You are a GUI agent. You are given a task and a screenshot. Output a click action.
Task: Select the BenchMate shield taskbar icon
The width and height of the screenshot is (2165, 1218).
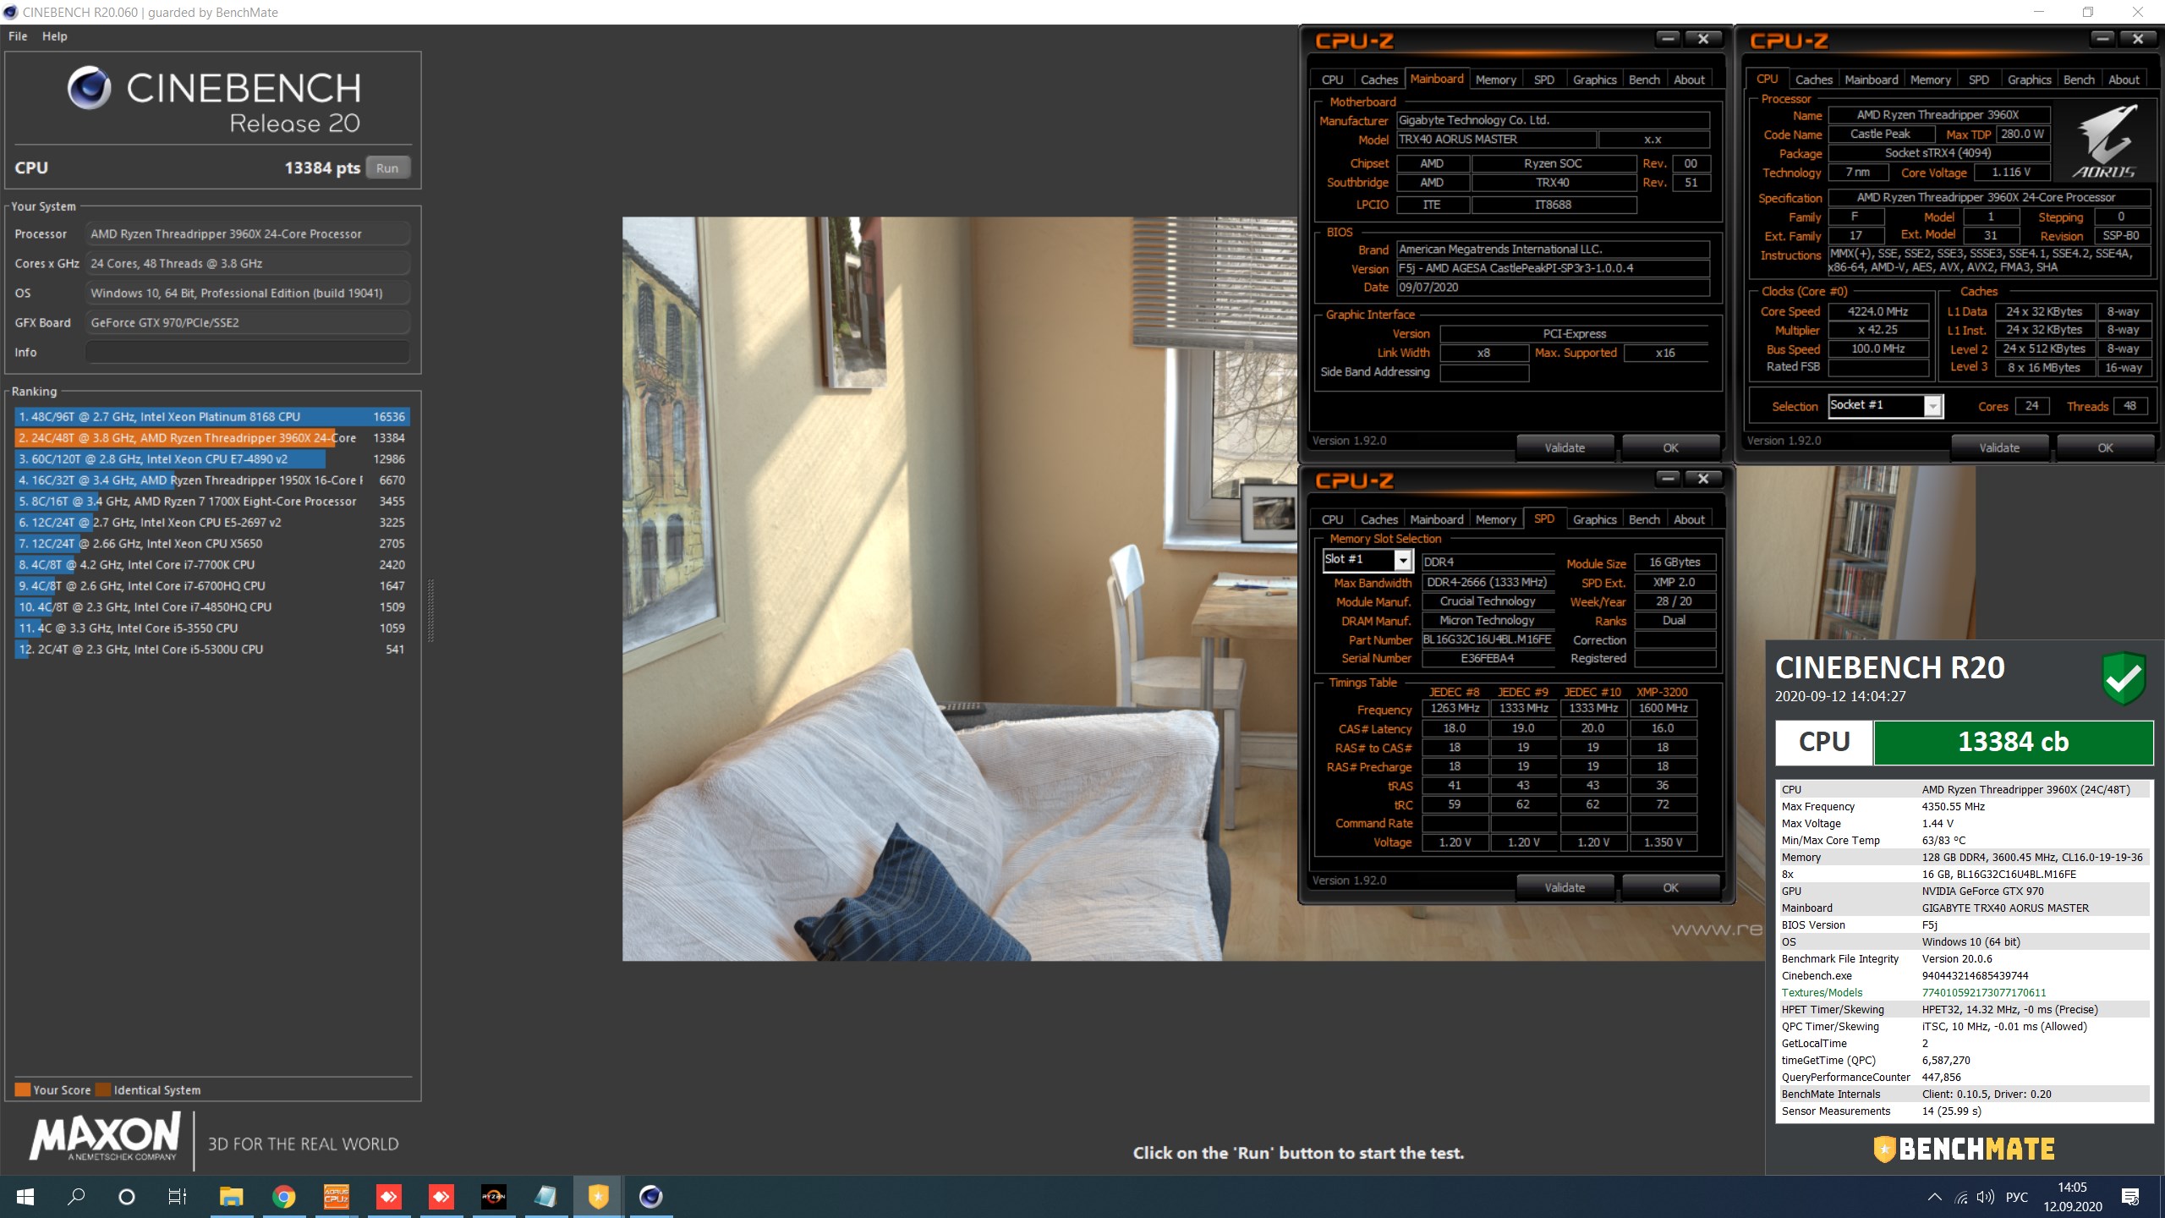[598, 1196]
